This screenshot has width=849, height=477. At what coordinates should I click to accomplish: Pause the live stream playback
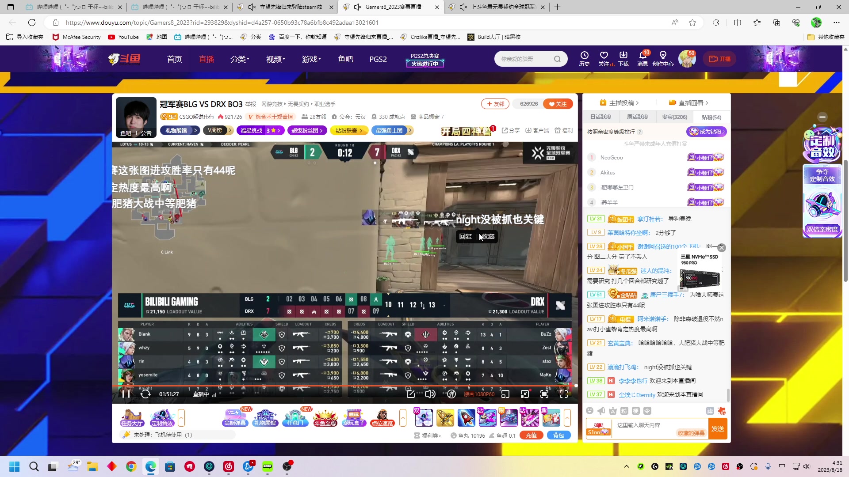click(x=126, y=394)
